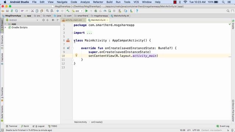Toggle the Build Variants side panel
This screenshot has height=132, width=235.
click(x=2, y=114)
